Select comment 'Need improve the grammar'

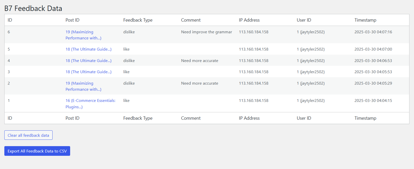pyautogui.click(x=207, y=32)
